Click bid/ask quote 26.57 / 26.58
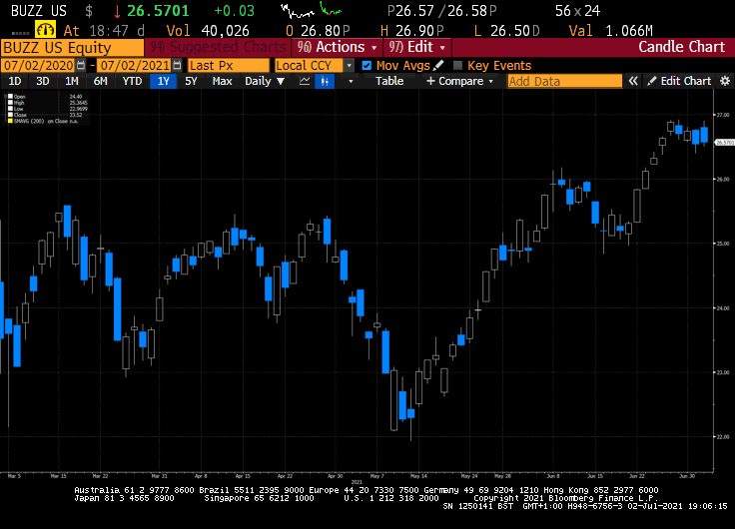The height and width of the screenshot is (529, 735). pos(441,11)
